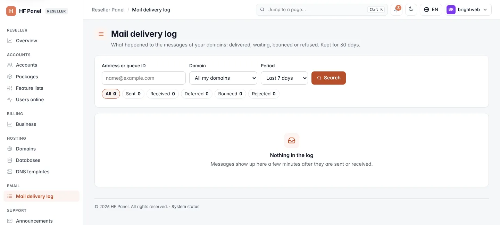Open Feature lists page
This screenshot has width=500, height=225.
click(x=41, y=88)
